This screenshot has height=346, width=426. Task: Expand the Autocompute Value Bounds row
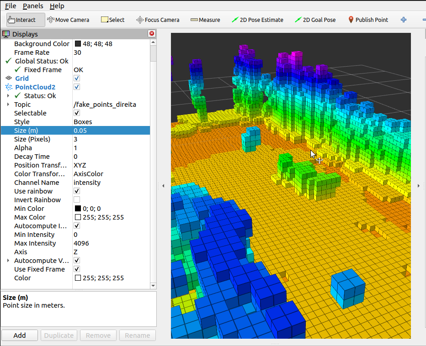(8, 261)
